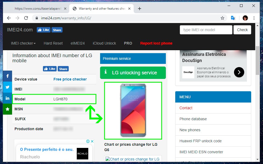Image resolution: width=263 pixels, height=164 pixels.
Task: Open the Phone database link
Action: (193, 119)
